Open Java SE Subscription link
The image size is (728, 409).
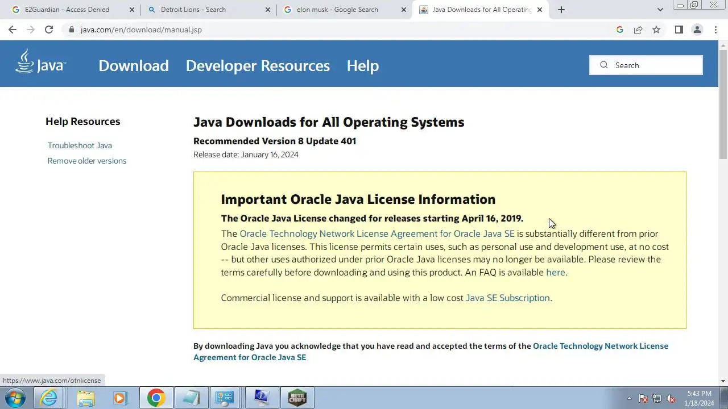[x=508, y=298]
